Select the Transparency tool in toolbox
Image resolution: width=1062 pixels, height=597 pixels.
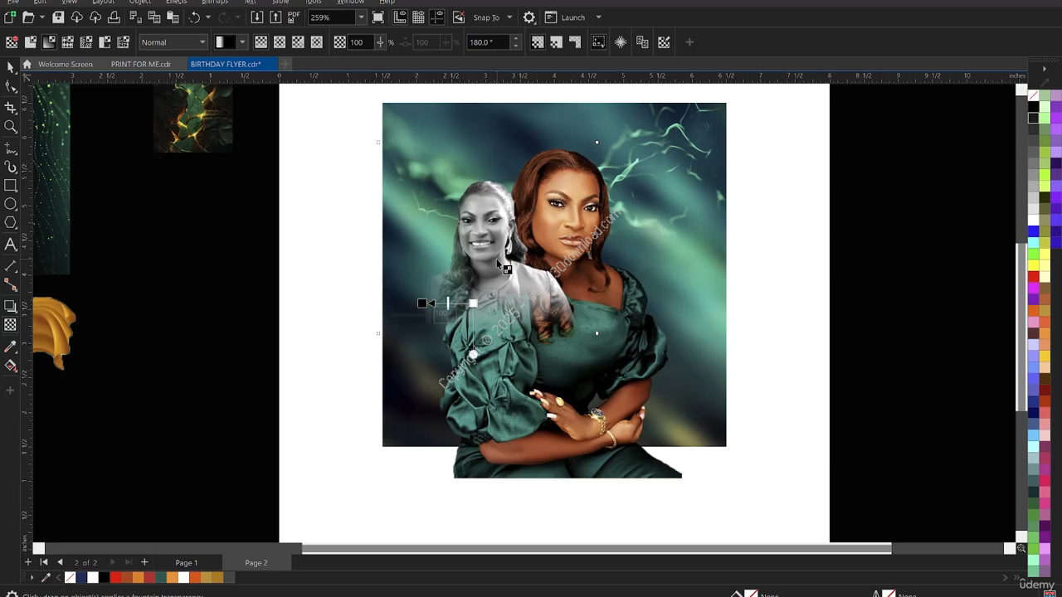pyautogui.click(x=10, y=325)
